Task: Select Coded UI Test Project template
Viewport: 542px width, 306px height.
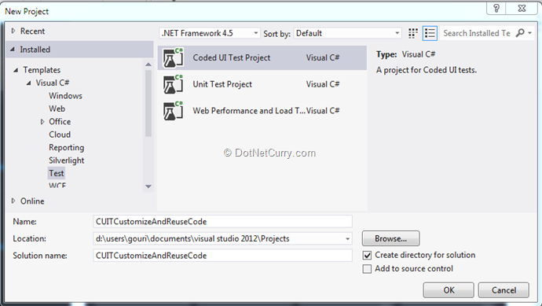Action: tap(262, 57)
